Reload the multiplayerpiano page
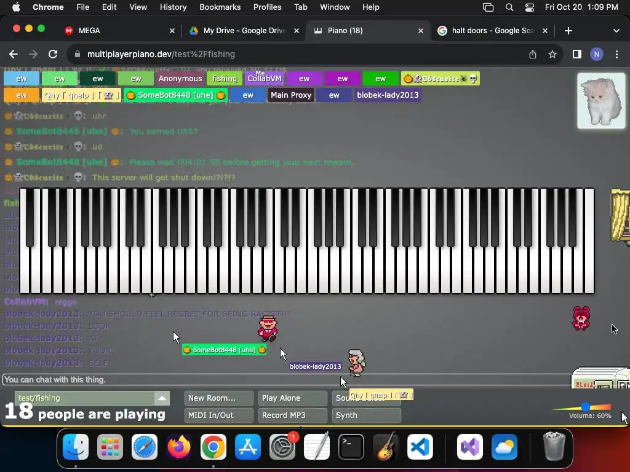The height and width of the screenshot is (472, 630). pyautogui.click(x=53, y=54)
